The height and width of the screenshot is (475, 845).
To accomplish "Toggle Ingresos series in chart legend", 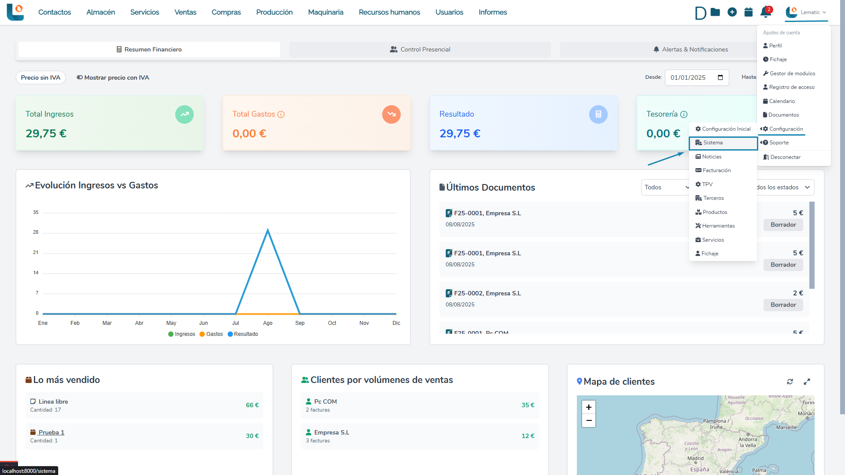I will tap(181, 334).
